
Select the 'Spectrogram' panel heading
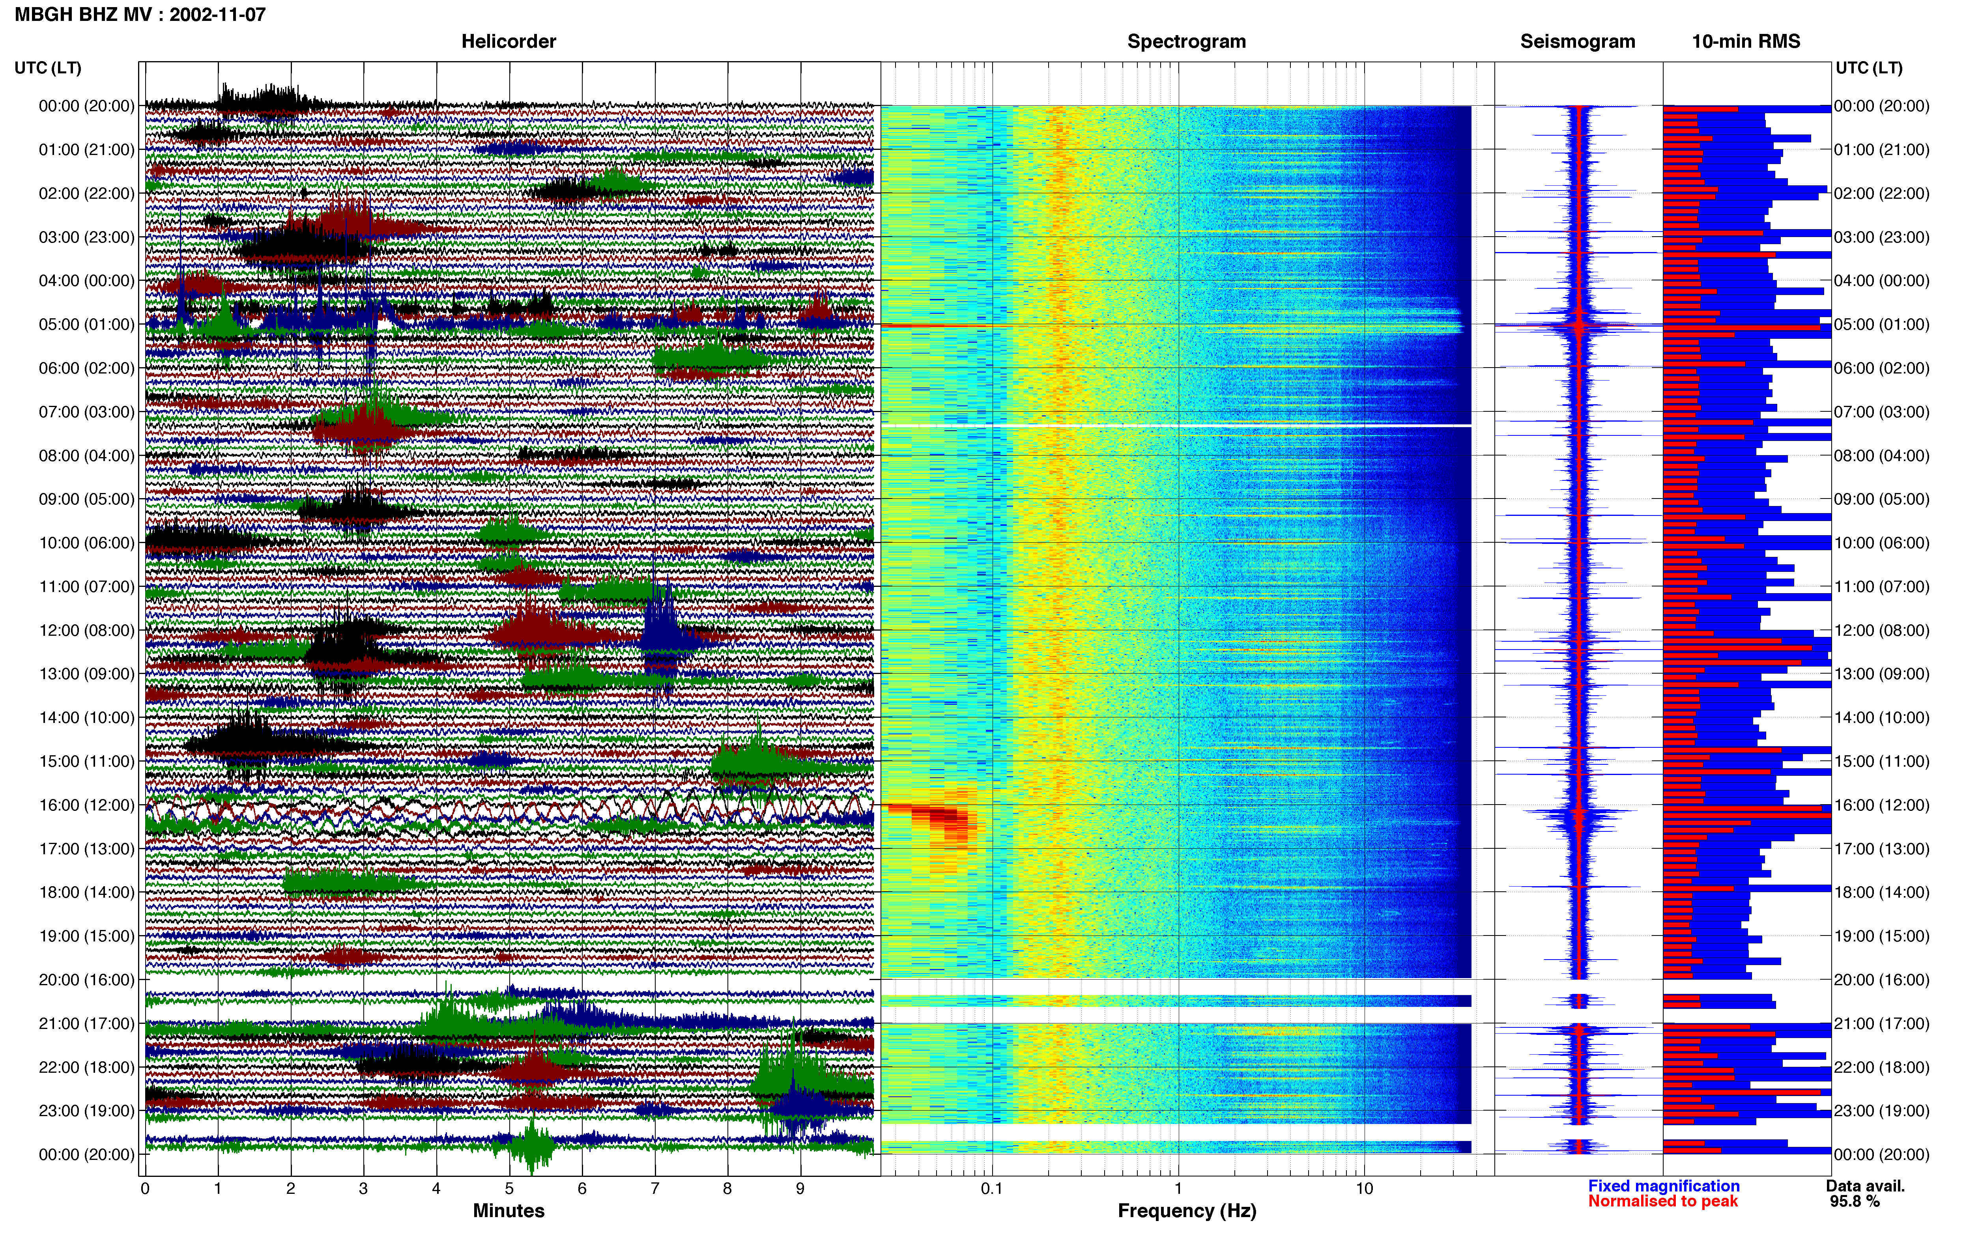point(1186,41)
